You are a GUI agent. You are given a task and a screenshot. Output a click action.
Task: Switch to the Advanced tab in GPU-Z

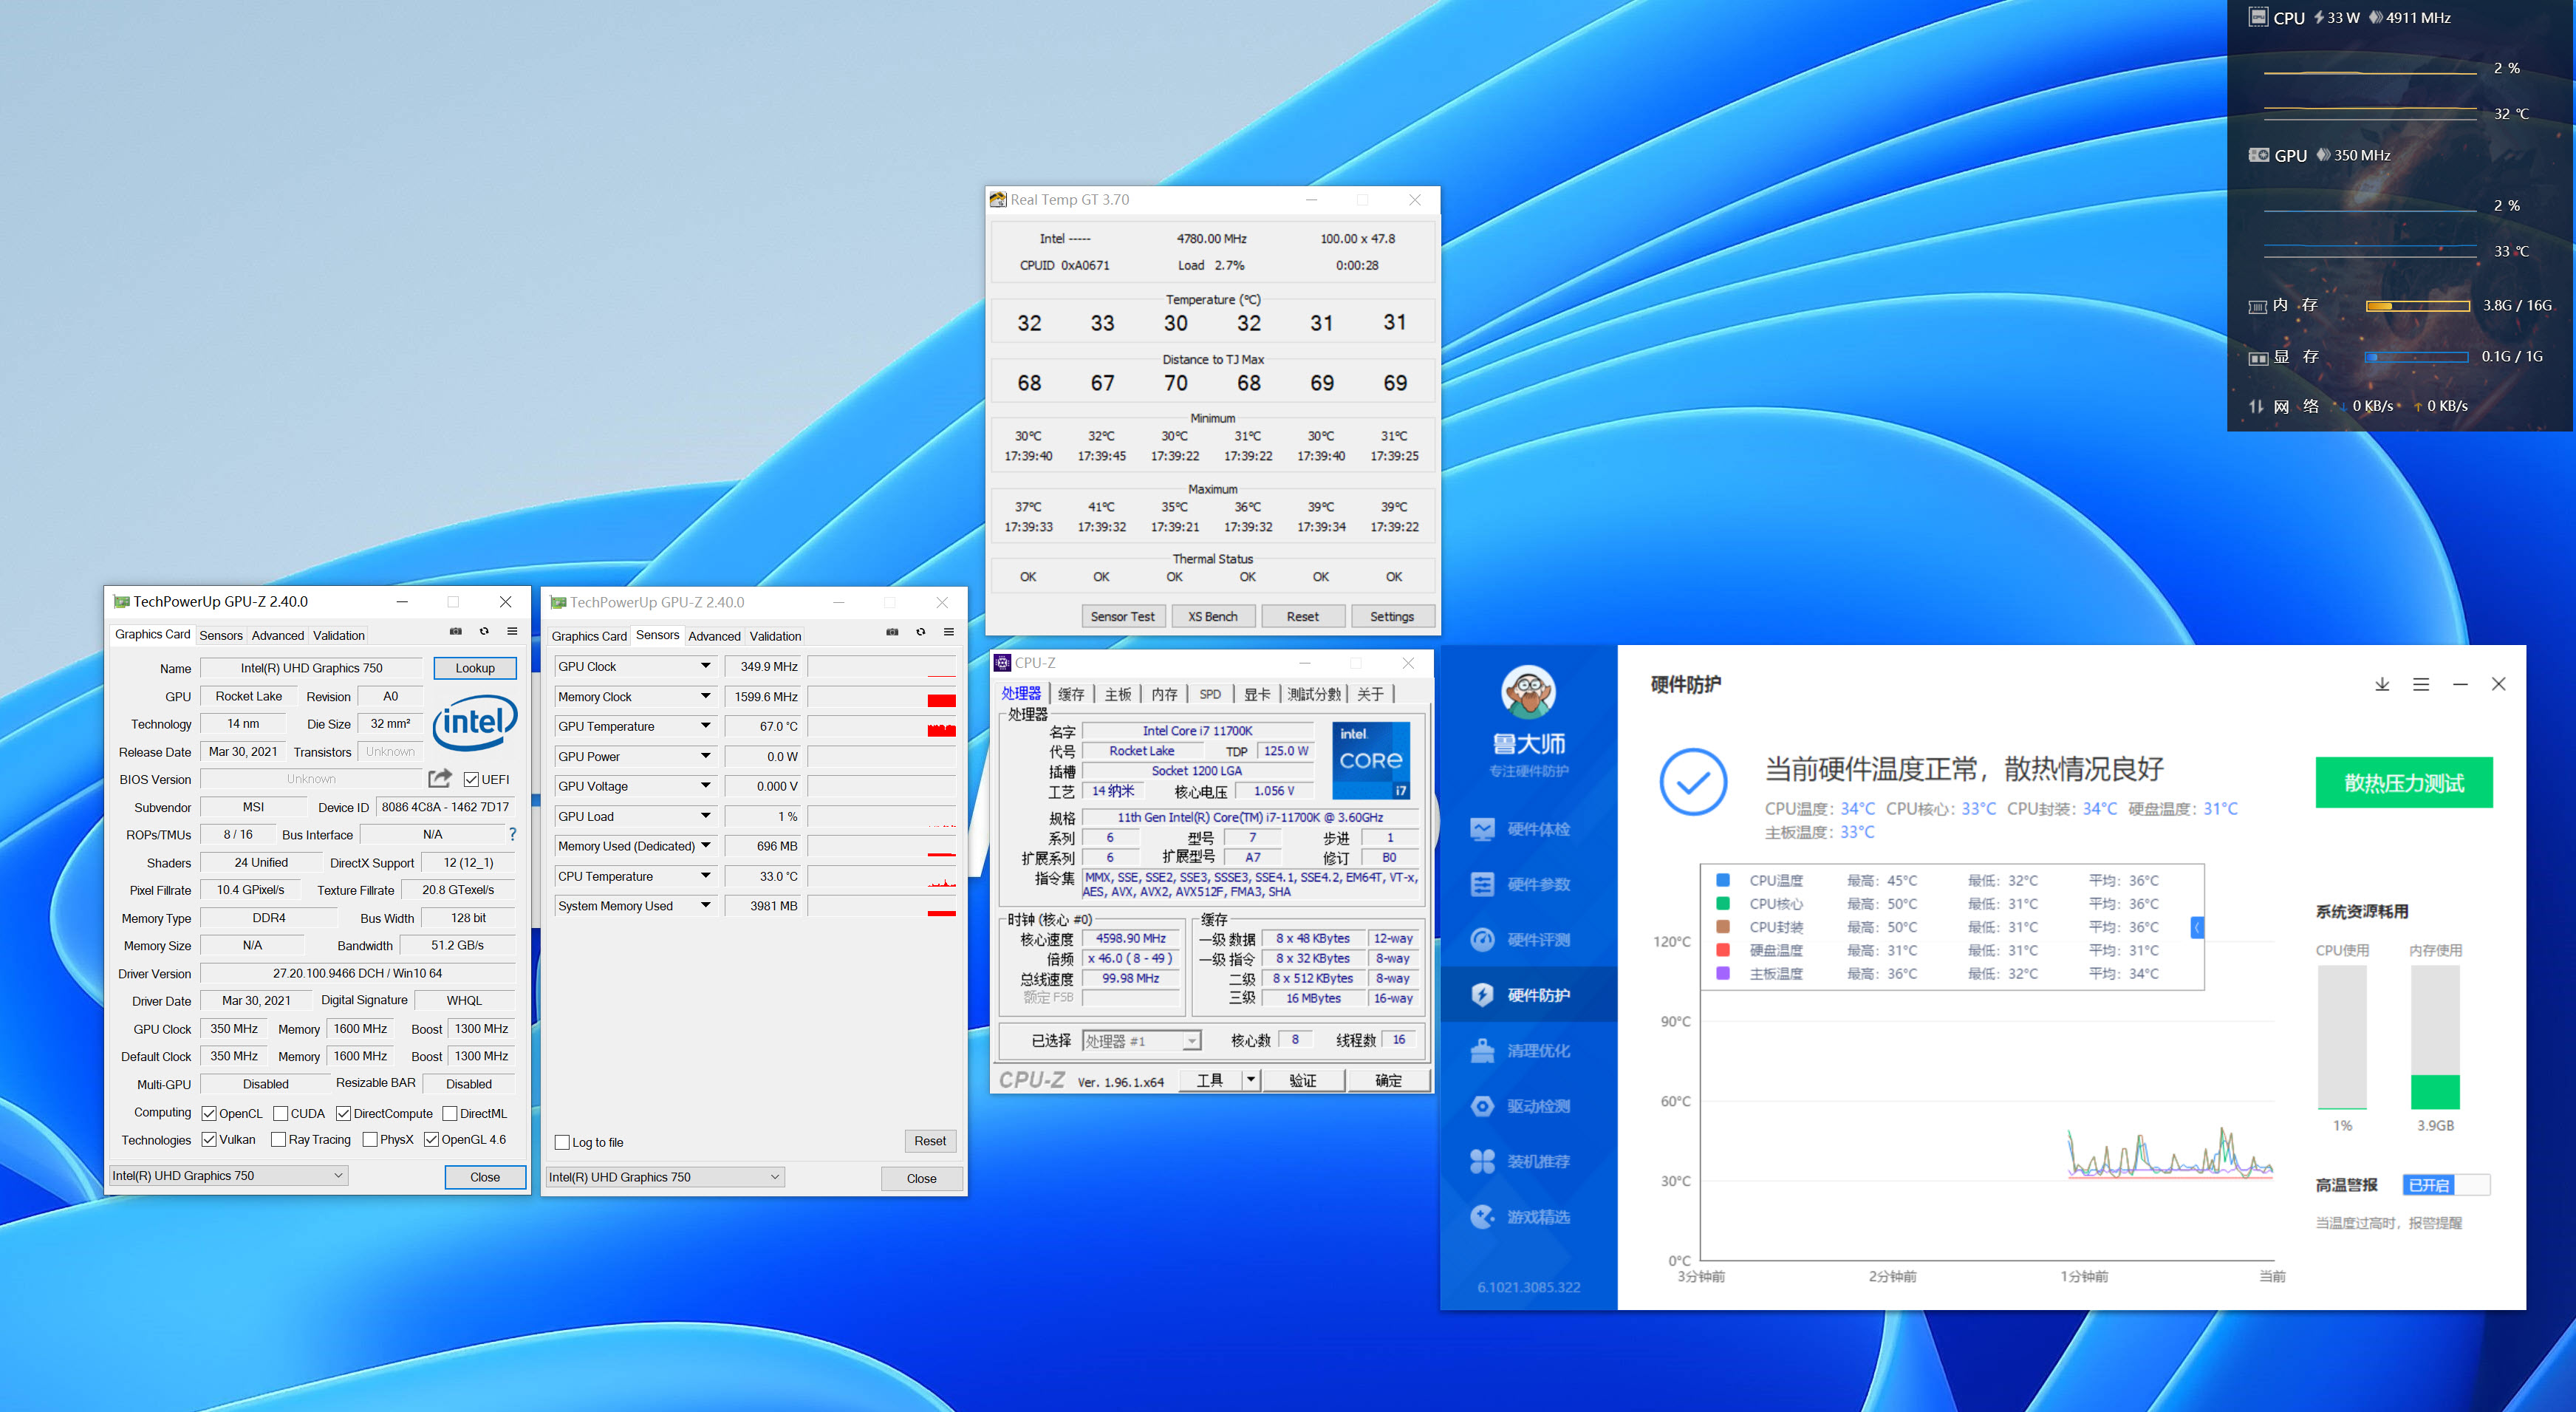pos(277,635)
